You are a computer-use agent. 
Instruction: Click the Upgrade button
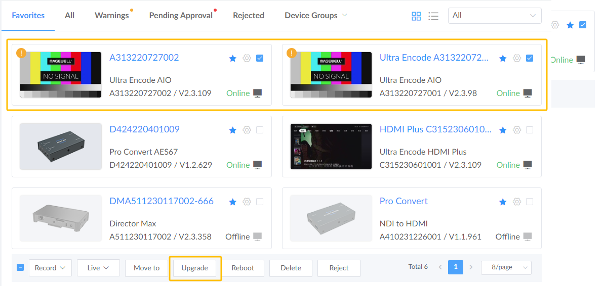coord(195,268)
